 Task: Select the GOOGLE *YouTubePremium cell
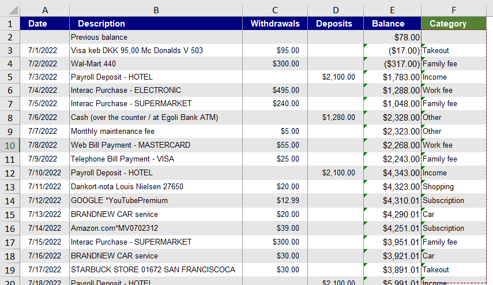156,200
